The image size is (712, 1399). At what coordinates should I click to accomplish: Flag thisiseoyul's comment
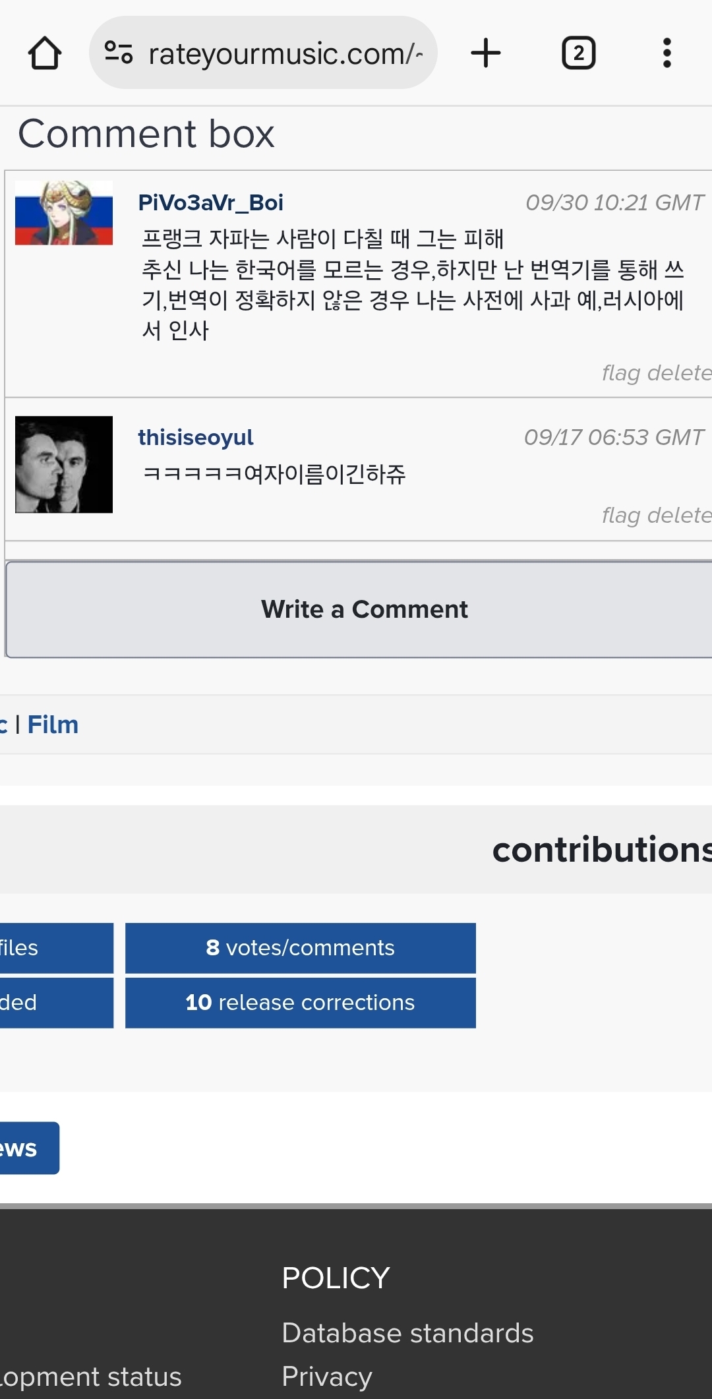621,516
